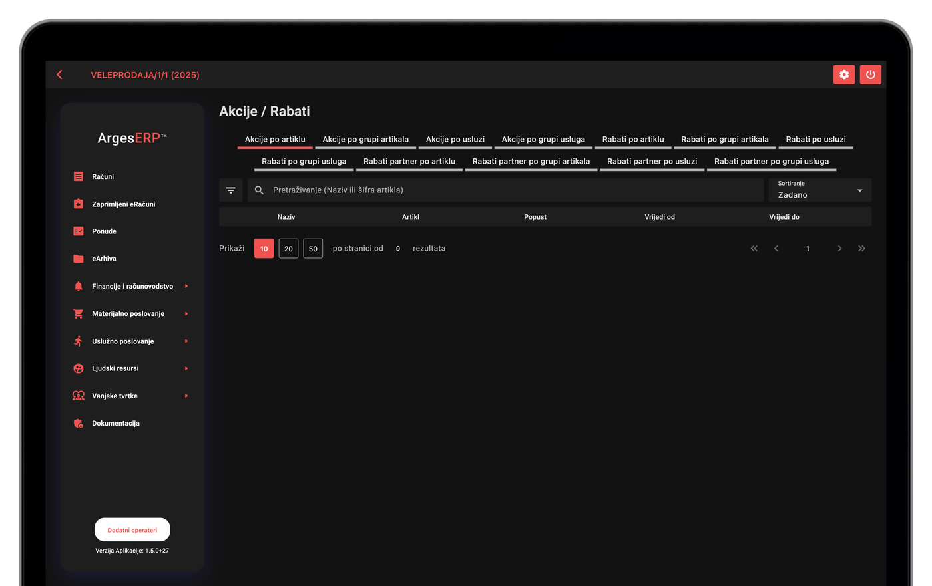Expand Materijalno poslovanje submenu arrow
Image resolution: width=932 pixels, height=586 pixels.
point(186,313)
